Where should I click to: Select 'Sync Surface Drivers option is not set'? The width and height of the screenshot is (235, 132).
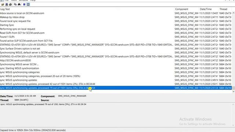[x=116, y=48]
